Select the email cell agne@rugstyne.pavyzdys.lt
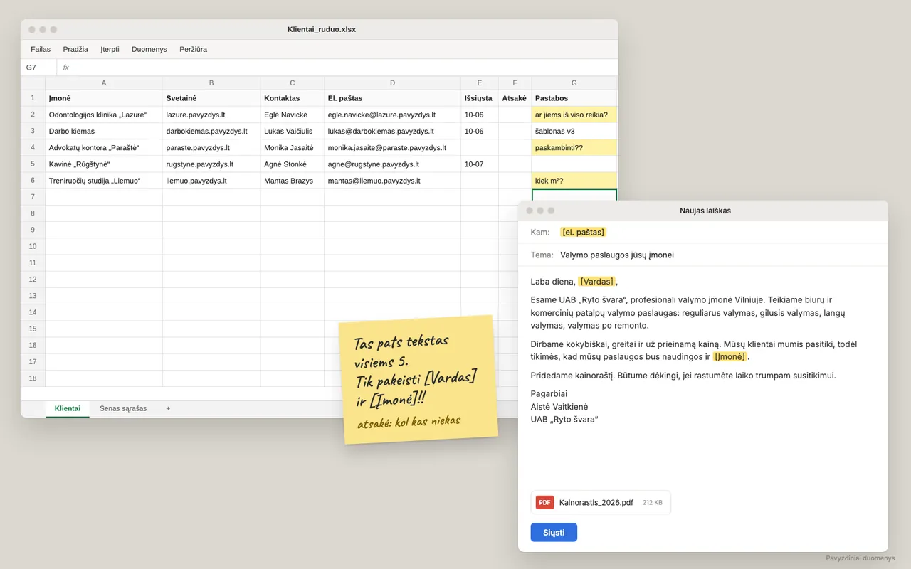The image size is (911, 569). click(x=392, y=164)
